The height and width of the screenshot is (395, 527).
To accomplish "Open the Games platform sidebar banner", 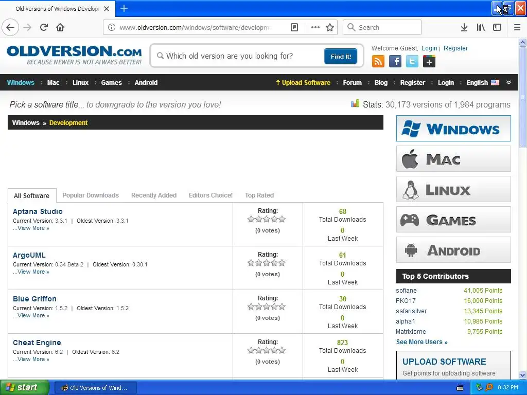I will click(453, 220).
